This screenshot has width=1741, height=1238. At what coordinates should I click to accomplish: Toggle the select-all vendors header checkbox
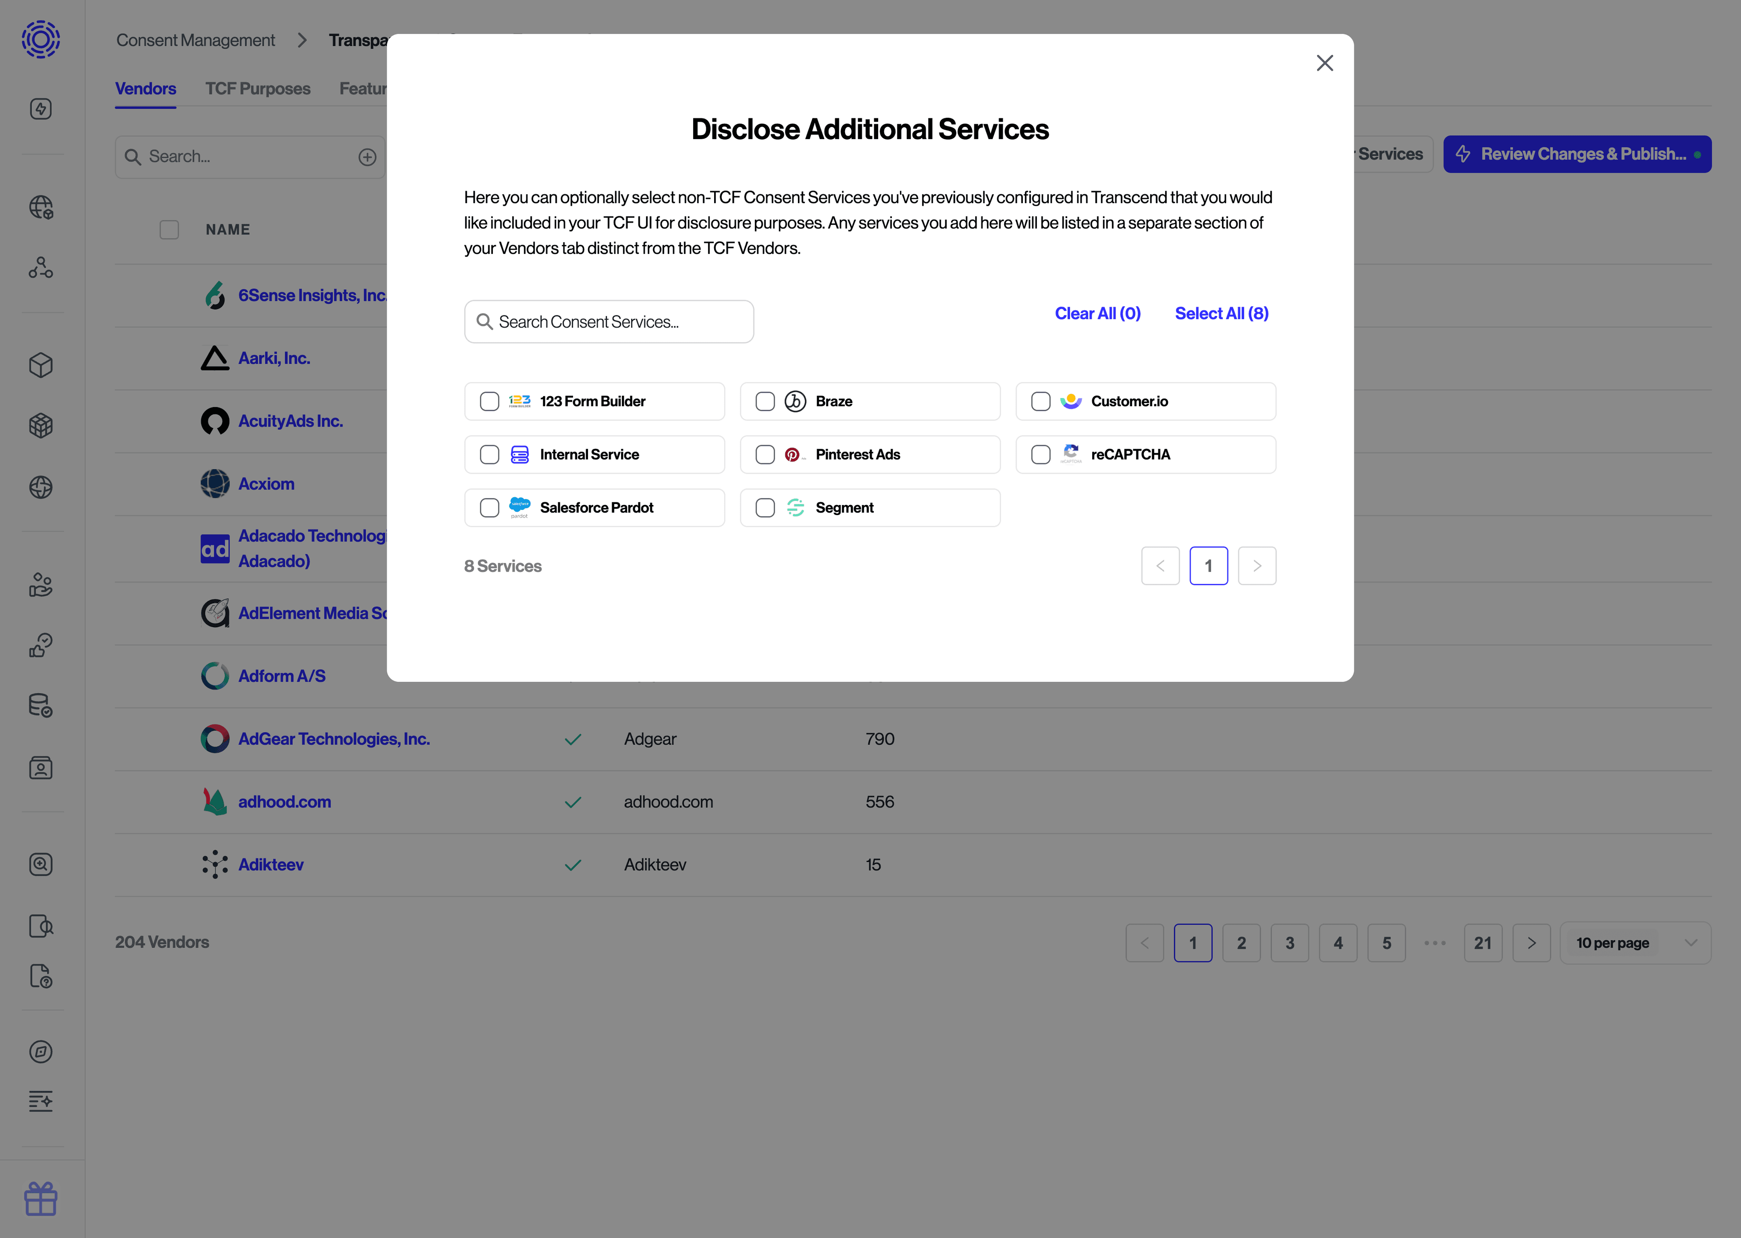coord(169,229)
